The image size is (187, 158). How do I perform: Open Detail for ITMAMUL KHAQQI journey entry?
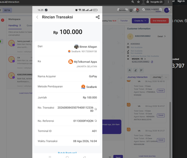(x=161, y=91)
